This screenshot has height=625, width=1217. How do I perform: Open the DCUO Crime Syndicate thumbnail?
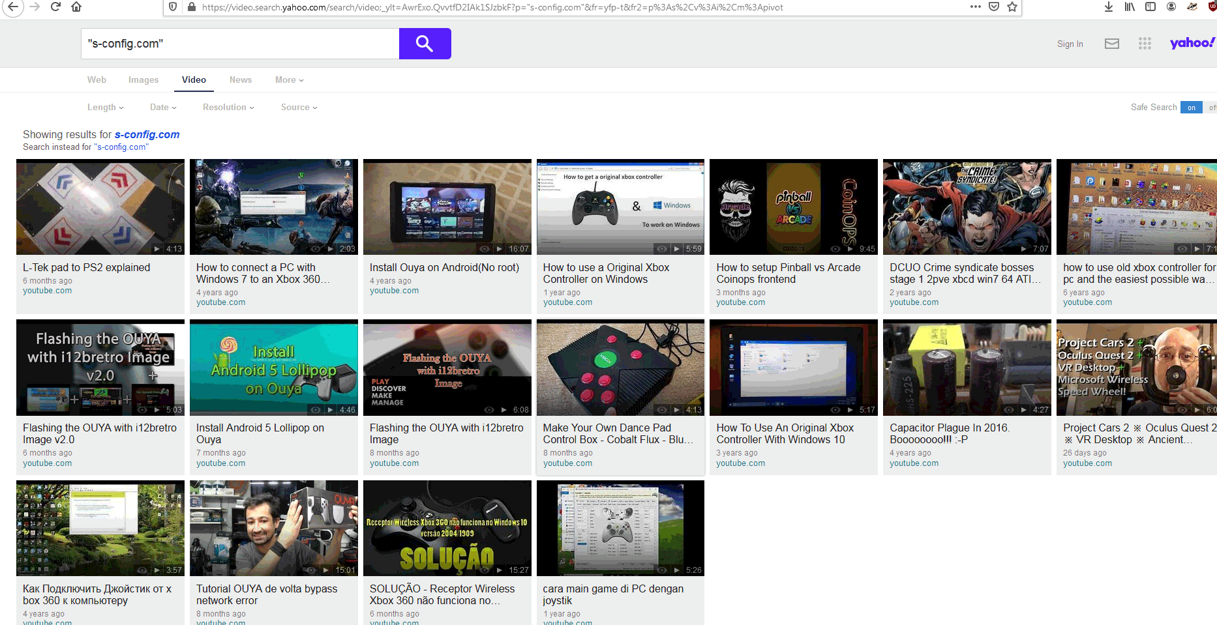click(x=967, y=207)
